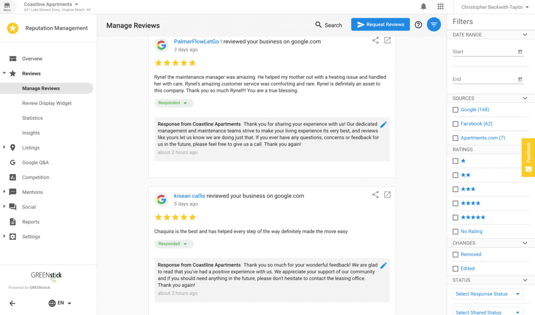Click the help question mark icon

[x=418, y=25]
